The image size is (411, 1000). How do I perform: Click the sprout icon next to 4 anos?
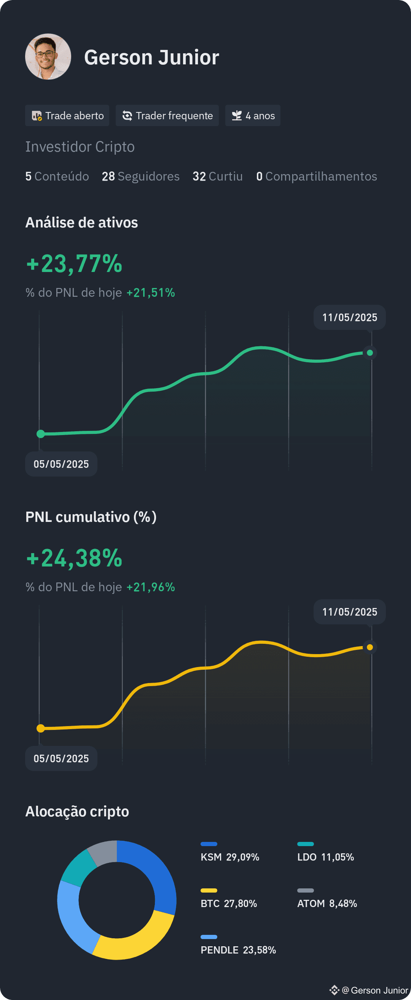click(237, 116)
